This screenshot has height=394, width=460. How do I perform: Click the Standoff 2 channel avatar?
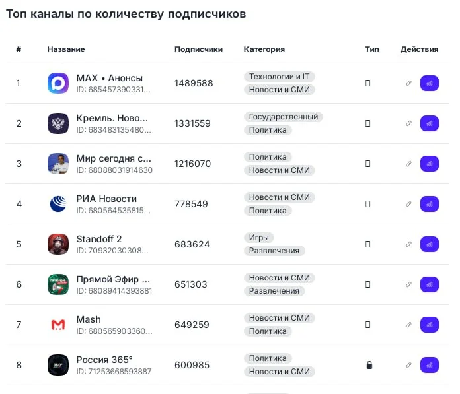click(58, 244)
